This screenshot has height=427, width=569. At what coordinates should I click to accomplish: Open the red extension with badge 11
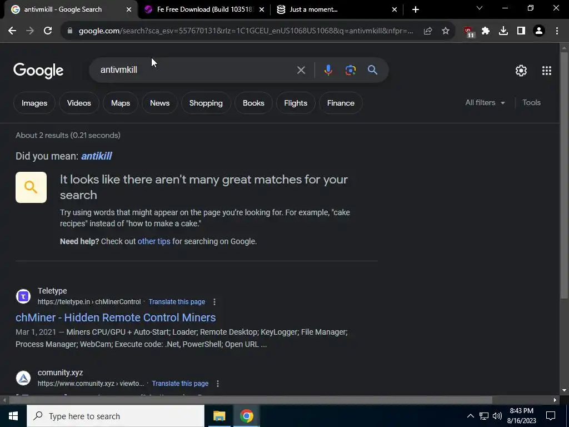469,32
